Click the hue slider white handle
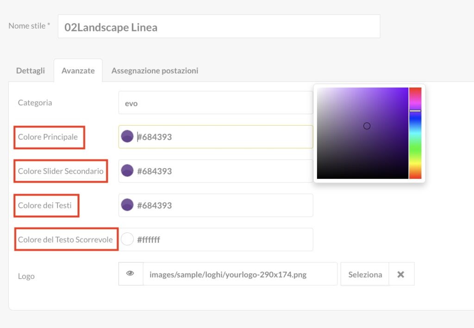 [x=415, y=111]
